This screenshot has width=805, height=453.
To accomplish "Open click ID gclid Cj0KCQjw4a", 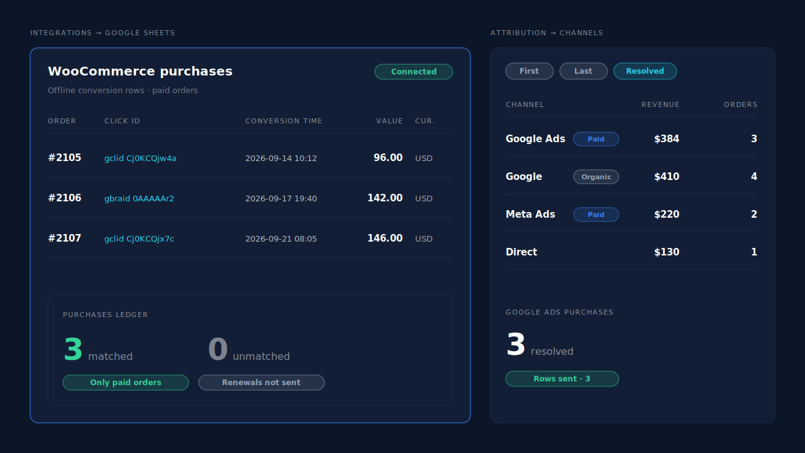I will [x=140, y=158].
